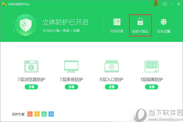The image size is (183, 122).
Task: Click the 7层系统防护 label
Action: click(x=71, y=79)
